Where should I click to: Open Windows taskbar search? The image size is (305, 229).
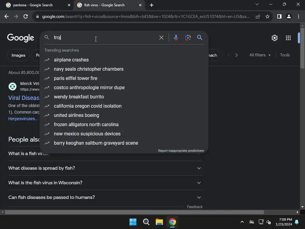146,222
